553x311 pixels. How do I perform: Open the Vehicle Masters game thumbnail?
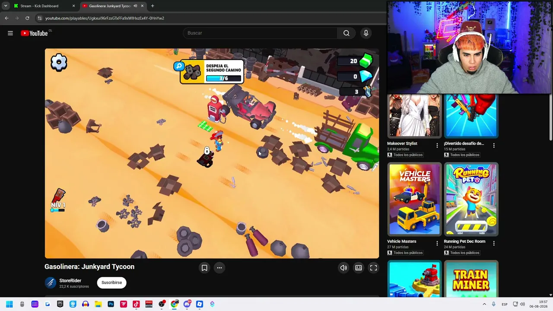click(x=414, y=199)
